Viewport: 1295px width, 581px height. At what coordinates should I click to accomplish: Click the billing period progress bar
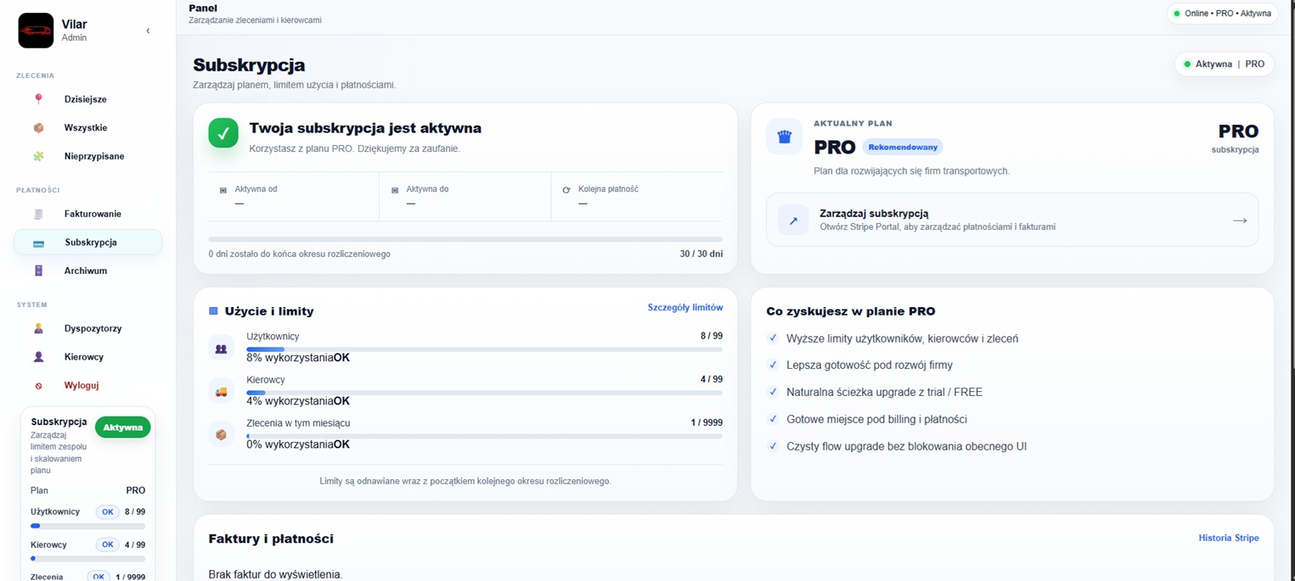tap(465, 239)
